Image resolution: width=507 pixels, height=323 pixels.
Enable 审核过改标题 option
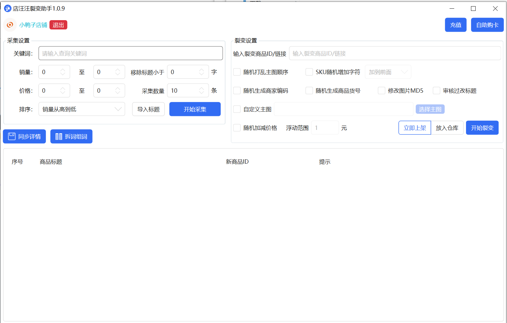point(437,91)
